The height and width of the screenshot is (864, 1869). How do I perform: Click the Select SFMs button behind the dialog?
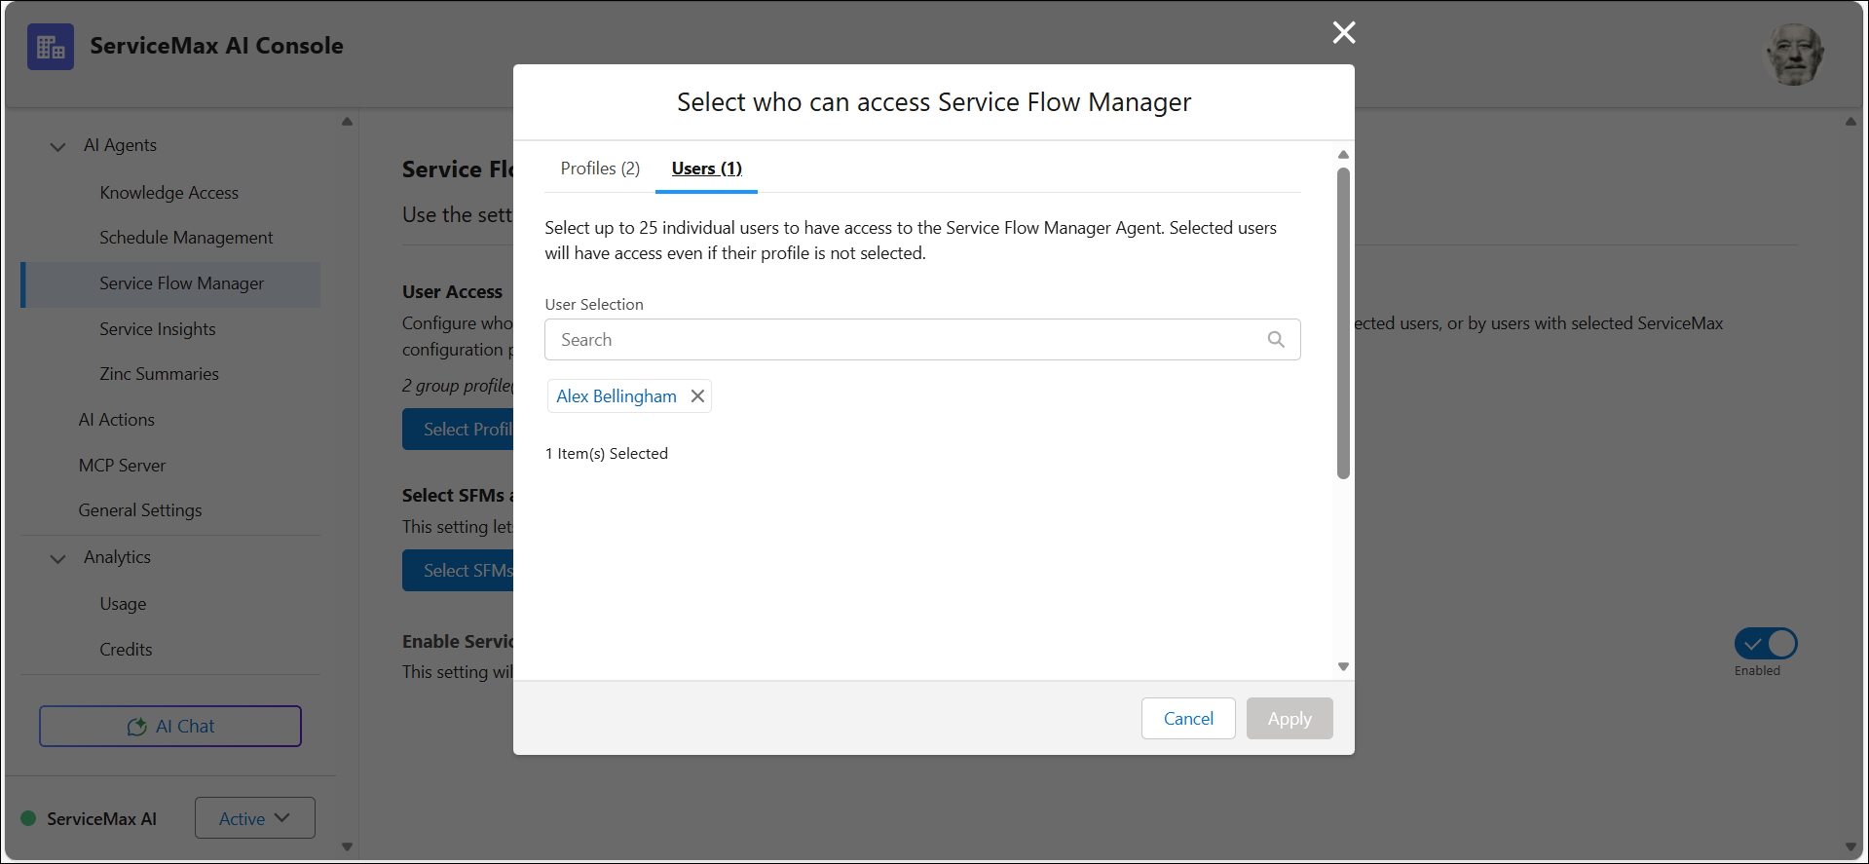click(x=458, y=571)
